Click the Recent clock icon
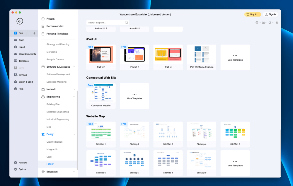293x186 pixels. click(43, 19)
